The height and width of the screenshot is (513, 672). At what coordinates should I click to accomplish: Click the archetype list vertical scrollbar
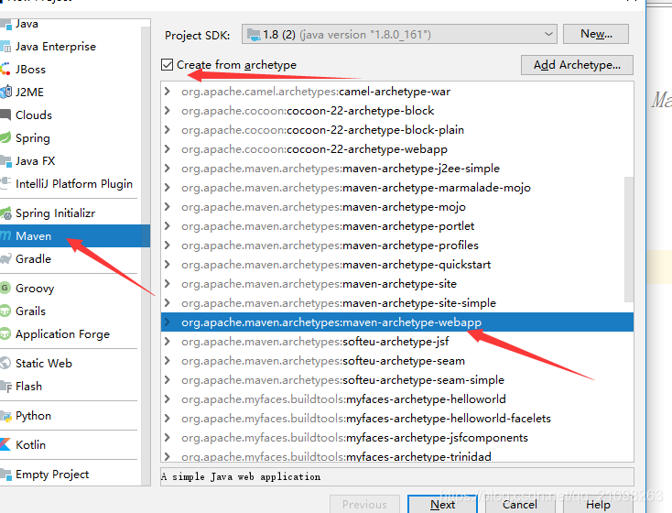(629, 239)
